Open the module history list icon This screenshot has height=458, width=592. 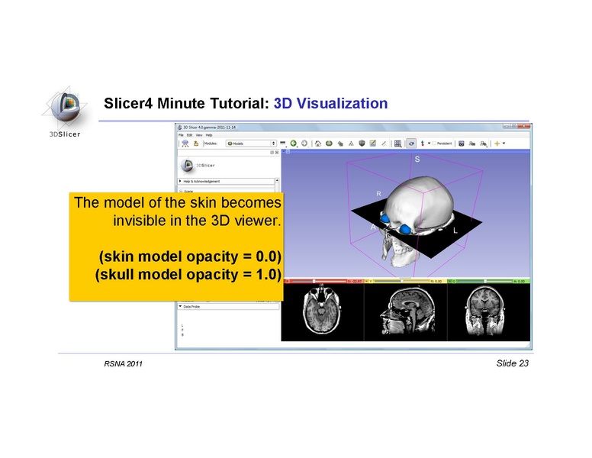point(283,144)
